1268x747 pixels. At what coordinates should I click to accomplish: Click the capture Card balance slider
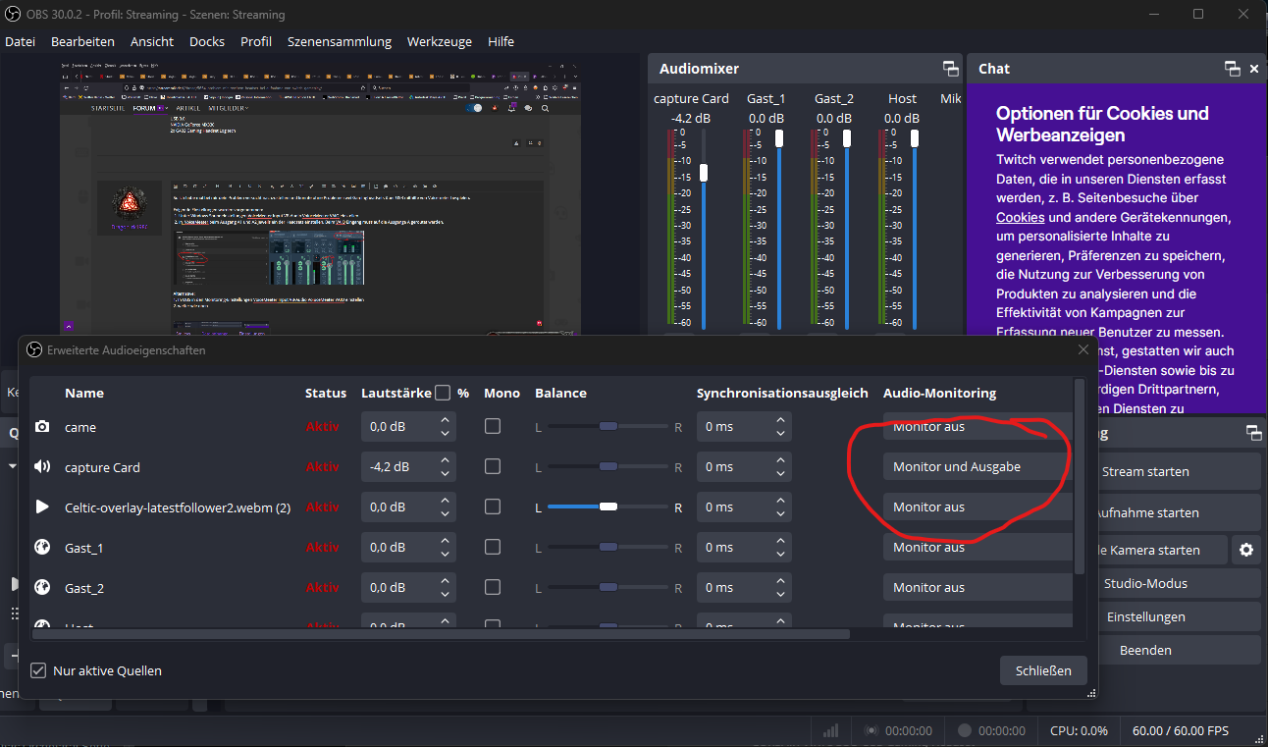608,467
